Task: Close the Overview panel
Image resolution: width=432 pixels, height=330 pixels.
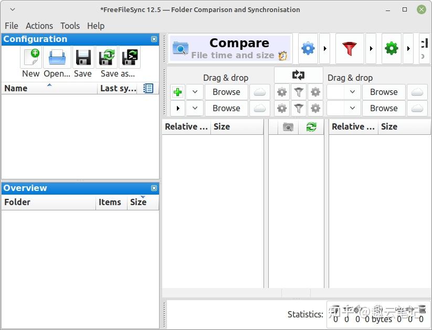Action: 154,188
